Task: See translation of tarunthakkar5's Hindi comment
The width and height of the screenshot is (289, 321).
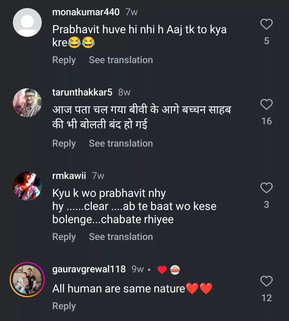Action: coord(121,143)
